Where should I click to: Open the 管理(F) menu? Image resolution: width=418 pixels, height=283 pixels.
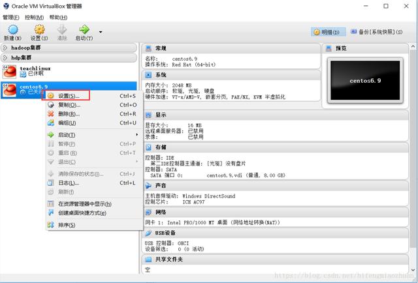10,18
